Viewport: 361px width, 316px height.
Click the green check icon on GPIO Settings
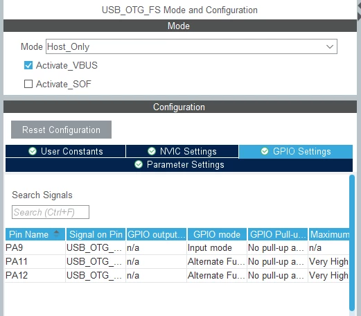(x=265, y=151)
